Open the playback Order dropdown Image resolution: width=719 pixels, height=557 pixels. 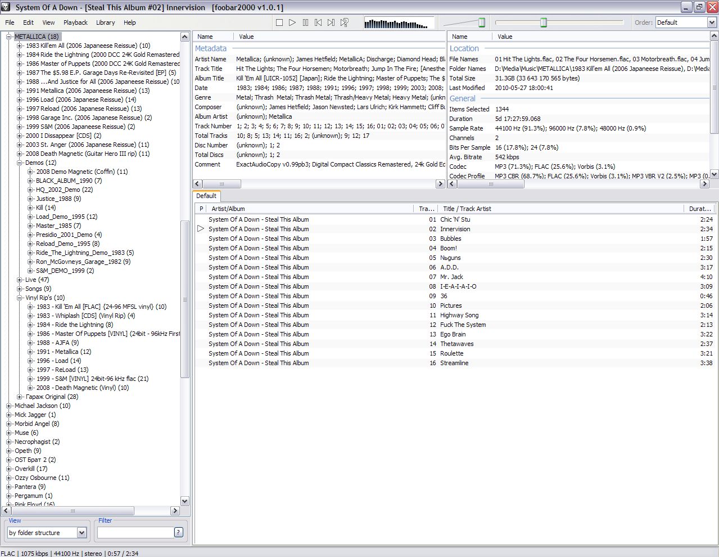pos(712,23)
